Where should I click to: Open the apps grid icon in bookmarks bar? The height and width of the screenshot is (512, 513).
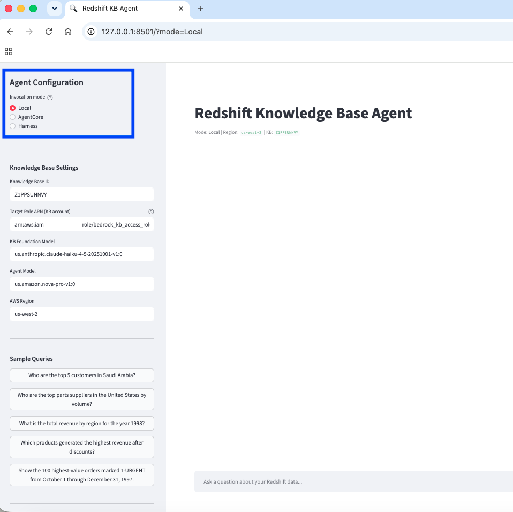(9, 51)
